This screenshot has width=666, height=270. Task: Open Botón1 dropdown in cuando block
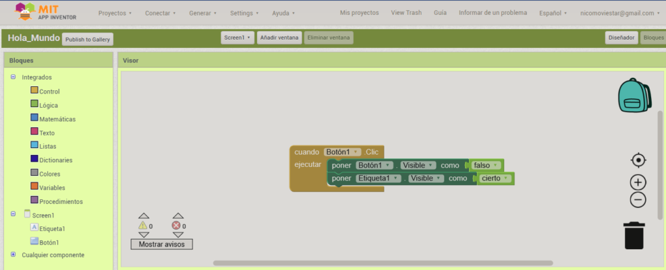coord(342,152)
